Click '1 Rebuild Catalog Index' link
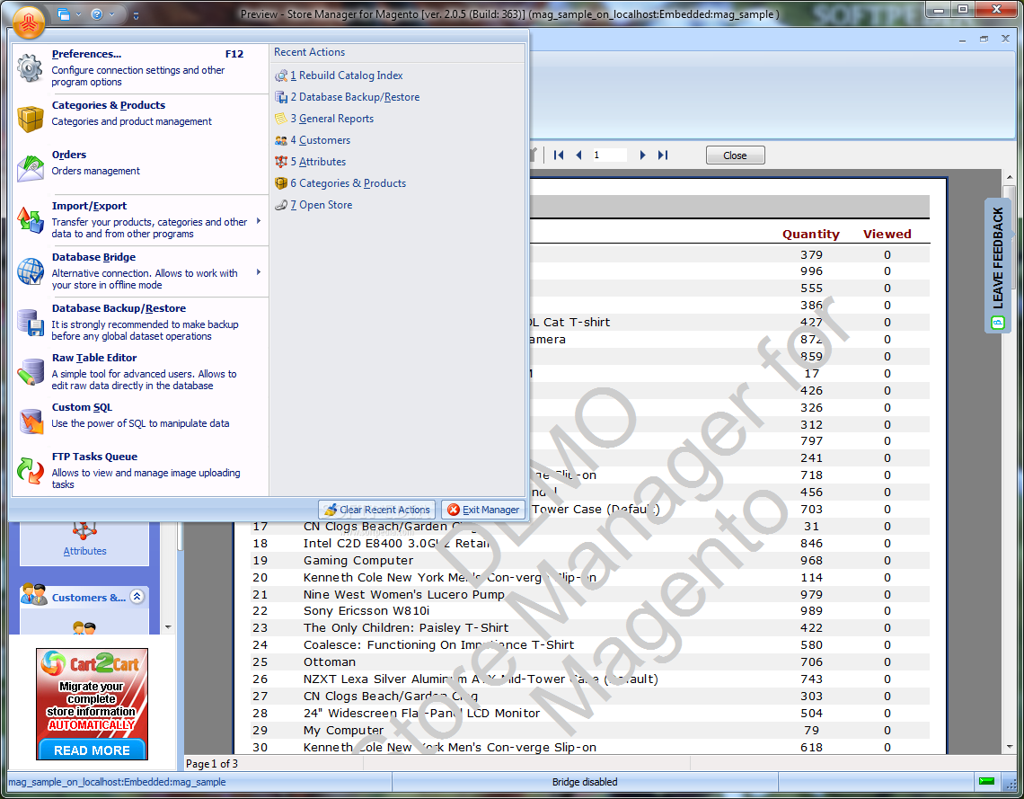The width and height of the screenshot is (1024, 799). [347, 75]
